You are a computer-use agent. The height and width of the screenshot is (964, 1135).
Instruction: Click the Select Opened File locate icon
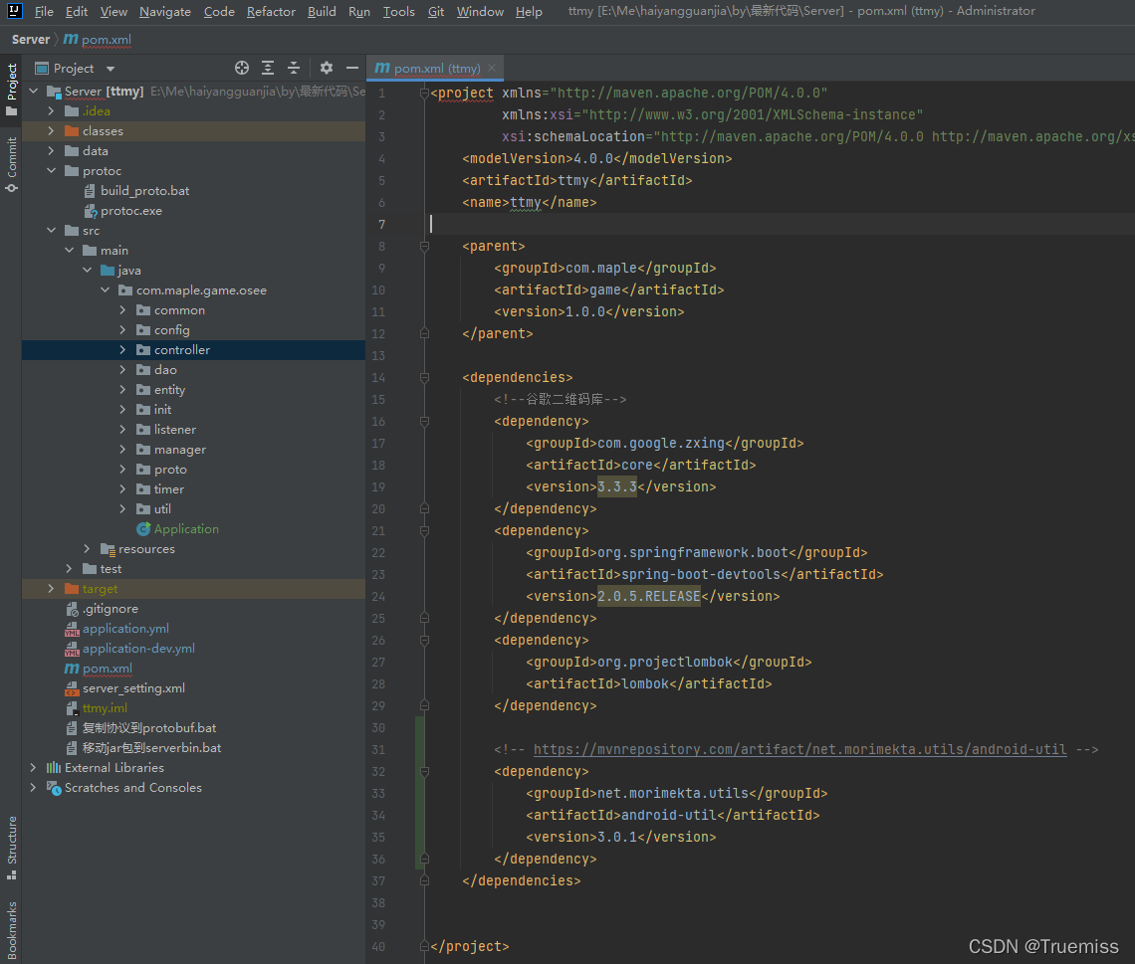click(x=241, y=68)
